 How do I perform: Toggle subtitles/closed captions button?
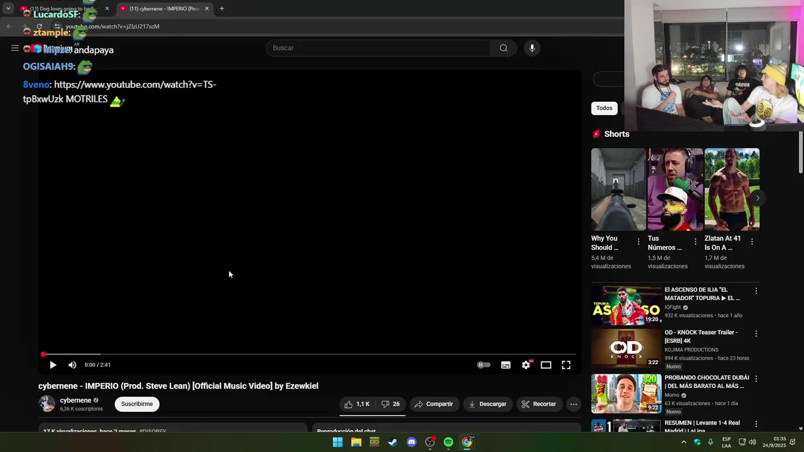506,365
